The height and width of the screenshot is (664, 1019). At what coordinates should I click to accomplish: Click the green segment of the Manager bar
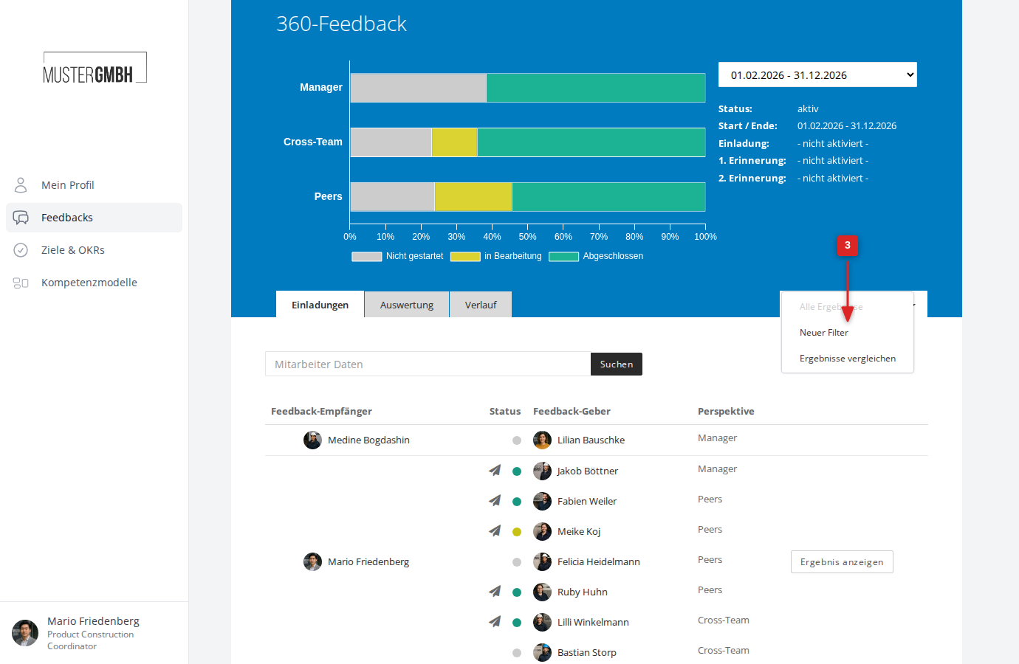596,88
